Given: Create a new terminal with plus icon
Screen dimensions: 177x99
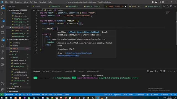Looking at the screenshot, I should tap(155, 71).
